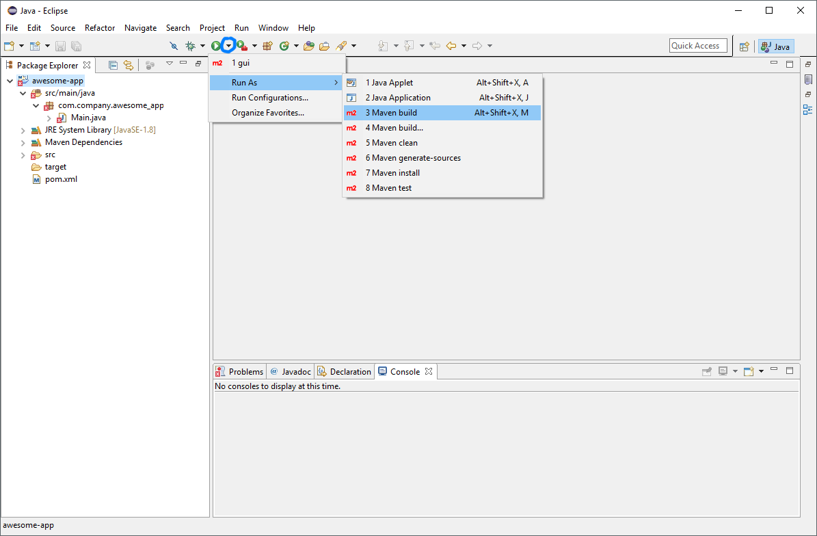Choose '1 gui' launch history entry
The width and height of the screenshot is (817, 536).
[277, 63]
